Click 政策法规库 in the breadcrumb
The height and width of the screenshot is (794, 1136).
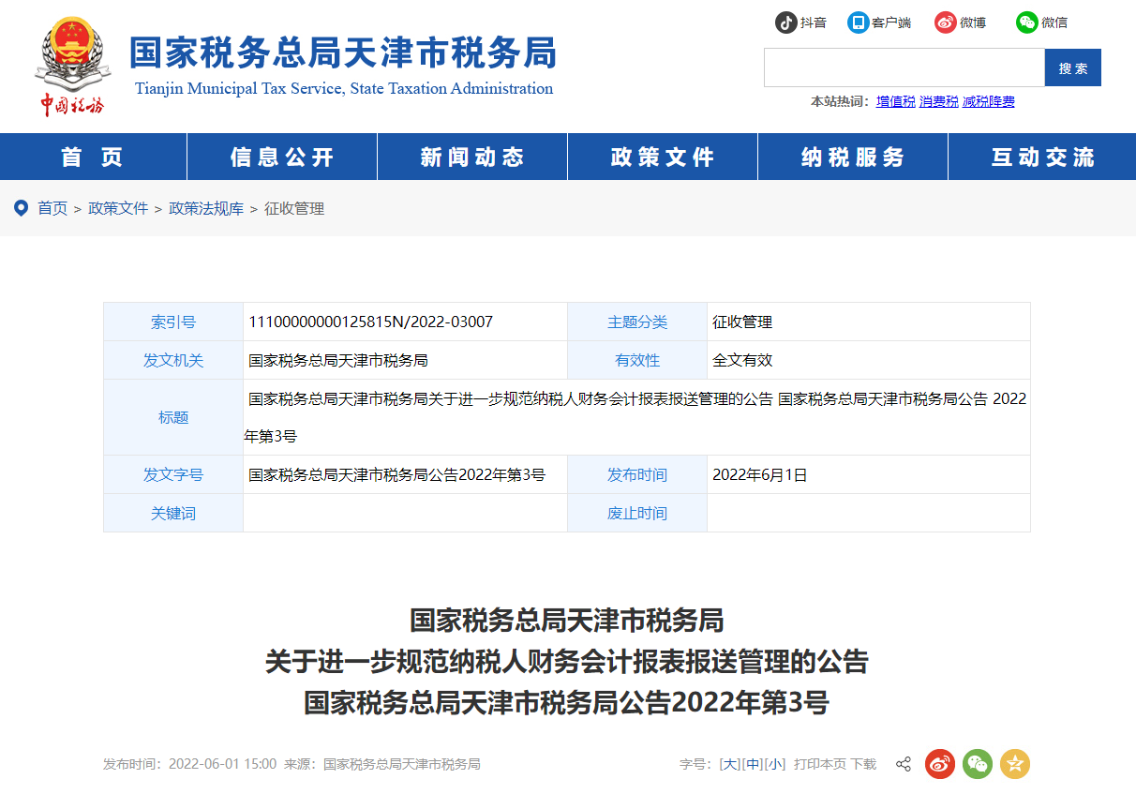tap(206, 208)
